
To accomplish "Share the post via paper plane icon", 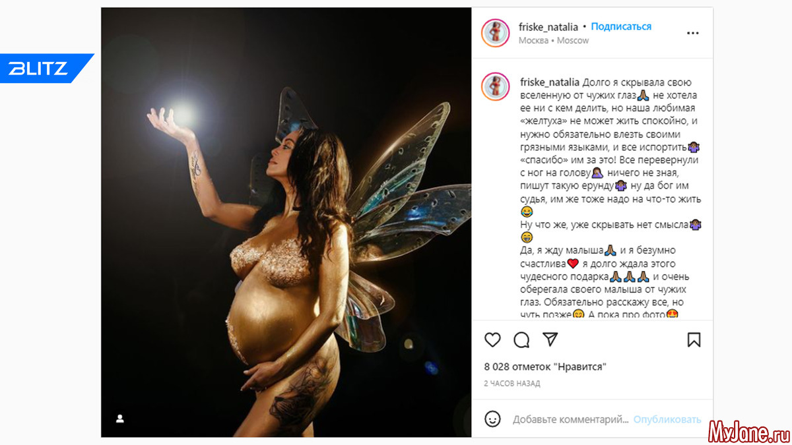I will tap(550, 340).
